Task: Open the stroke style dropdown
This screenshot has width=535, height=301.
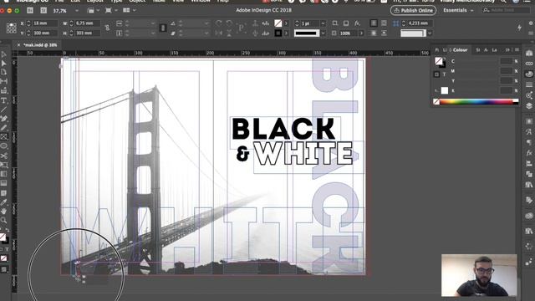Action: [323, 33]
